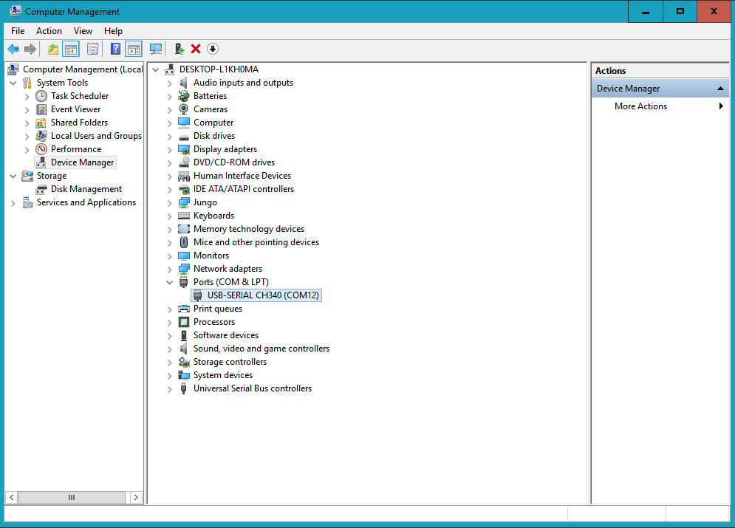Expand the Disk drives node
The width and height of the screenshot is (735, 528).
point(170,137)
